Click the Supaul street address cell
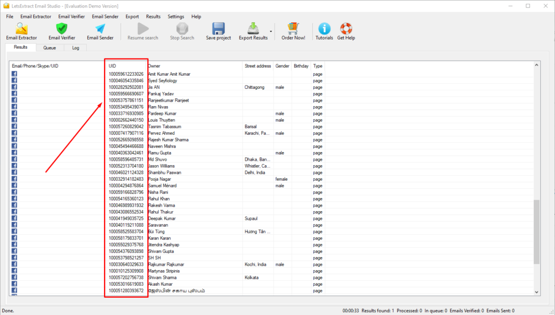 pos(251,219)
